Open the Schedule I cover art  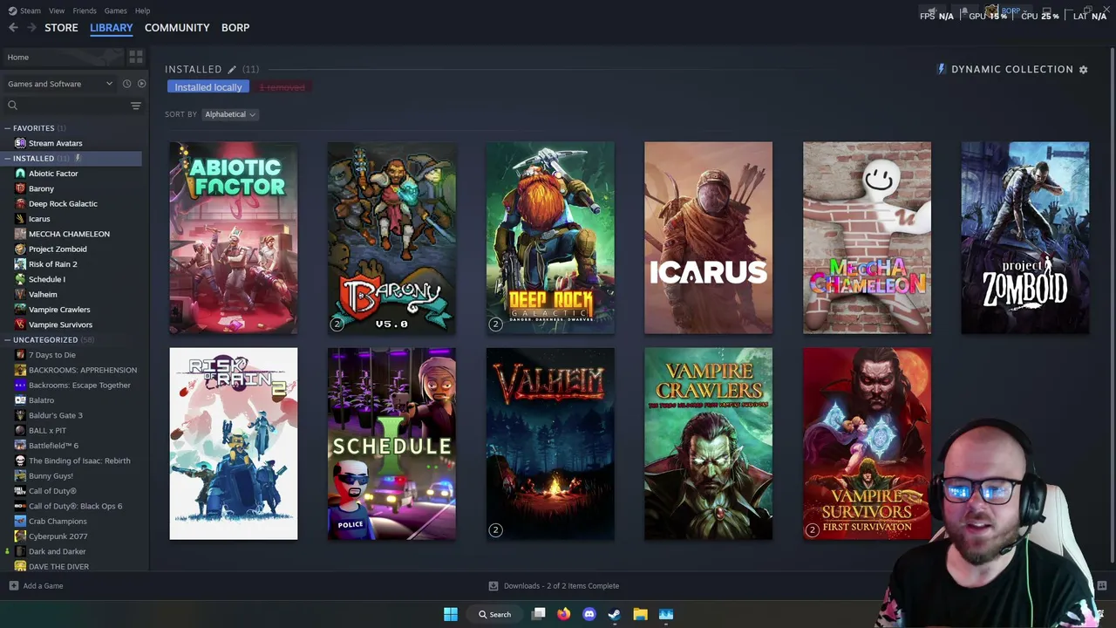tap(391, 444)
